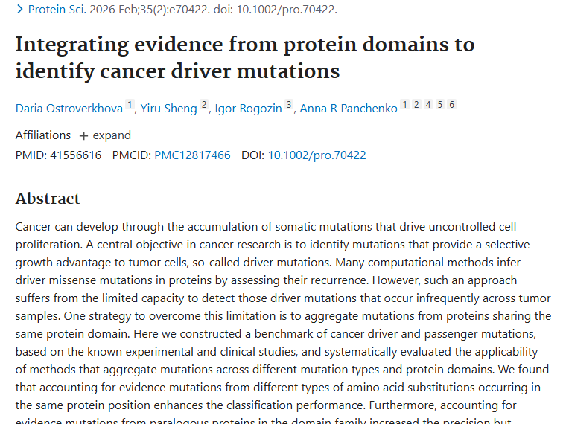Click affiliation superscript 5 after Anna R Panchenko
The image size is (566, 424).
click(x=440, y=105)
